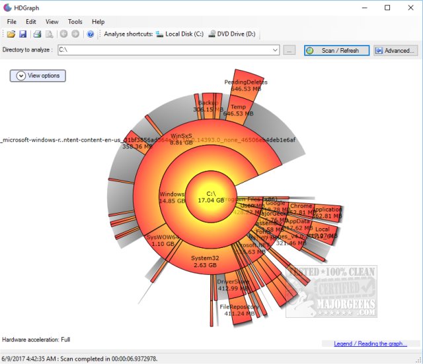Click the Forward navigation arrow icon

[x=75, y=34]
